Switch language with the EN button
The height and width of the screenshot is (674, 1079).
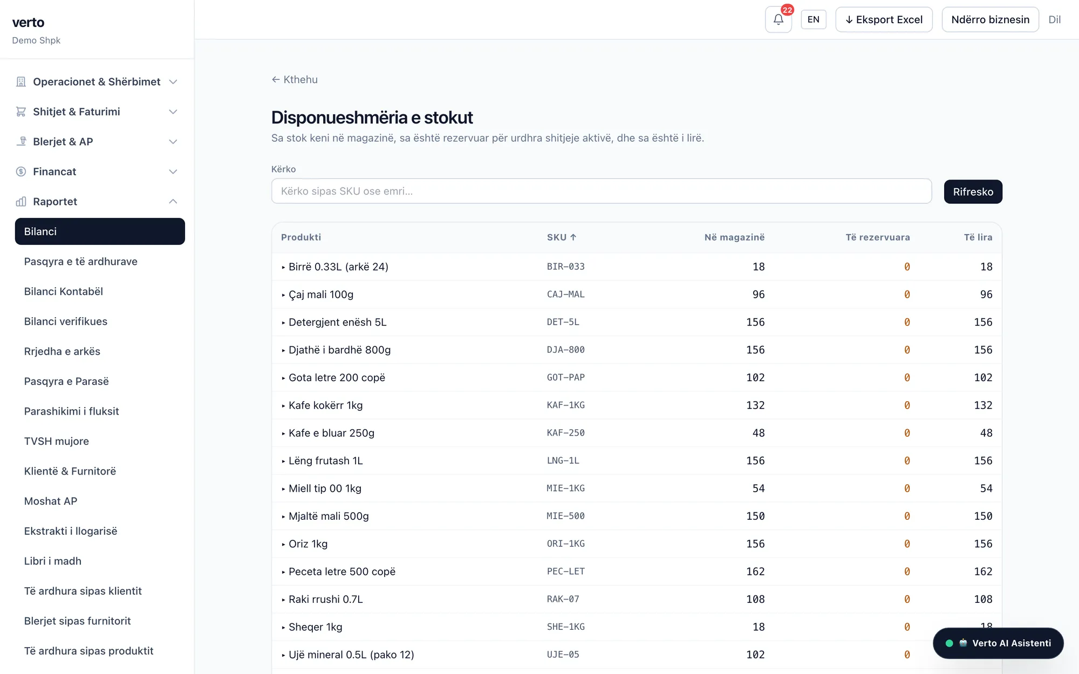click(814, 20)
